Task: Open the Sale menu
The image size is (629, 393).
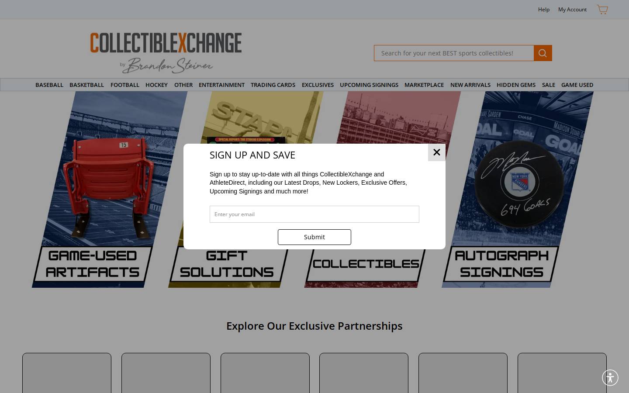Action: coord(549,85)
